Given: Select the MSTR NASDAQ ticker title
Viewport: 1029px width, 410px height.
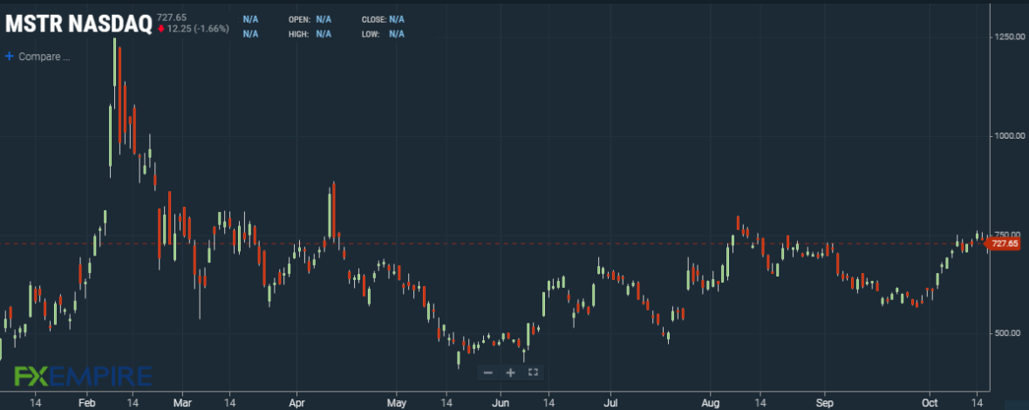Looking at the screenshot, I should [78, 24].
